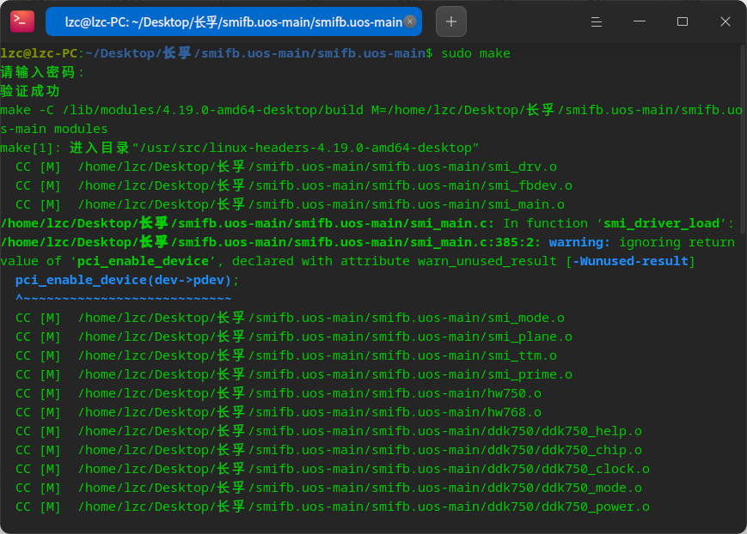Click the line ending in ddk750_mode.o
The height and width of the screenshot is (534, 747).
328,488
